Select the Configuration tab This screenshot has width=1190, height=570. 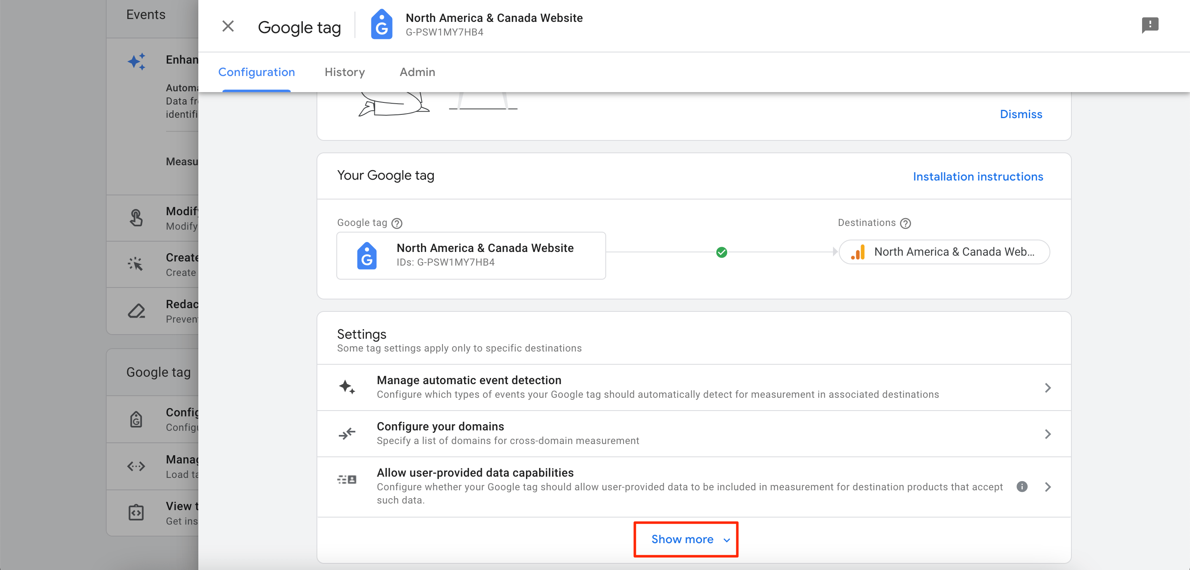point(256,72)
